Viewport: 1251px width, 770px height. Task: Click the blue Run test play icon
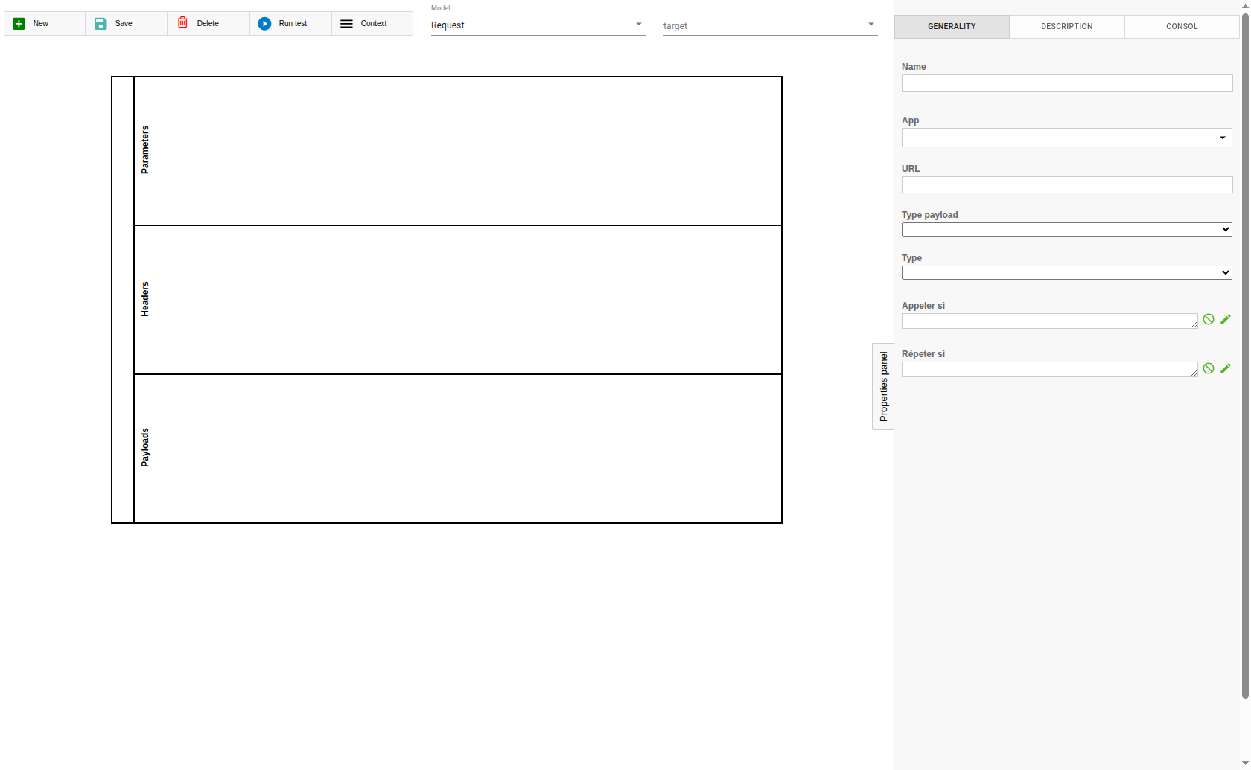click(x=265, y=23)
